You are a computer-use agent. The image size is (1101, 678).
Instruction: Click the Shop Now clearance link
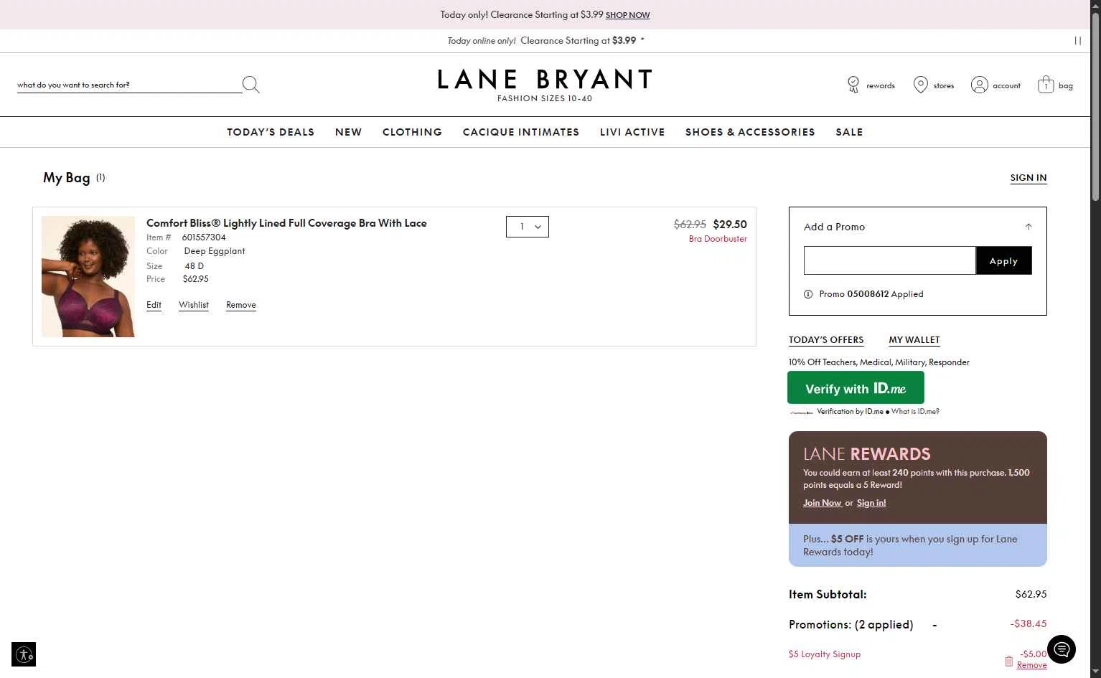[x=627, y=15]
